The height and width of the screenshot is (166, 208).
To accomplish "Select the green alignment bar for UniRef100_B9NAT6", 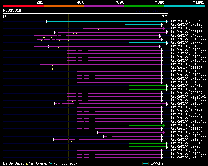I will pos(149,143).
